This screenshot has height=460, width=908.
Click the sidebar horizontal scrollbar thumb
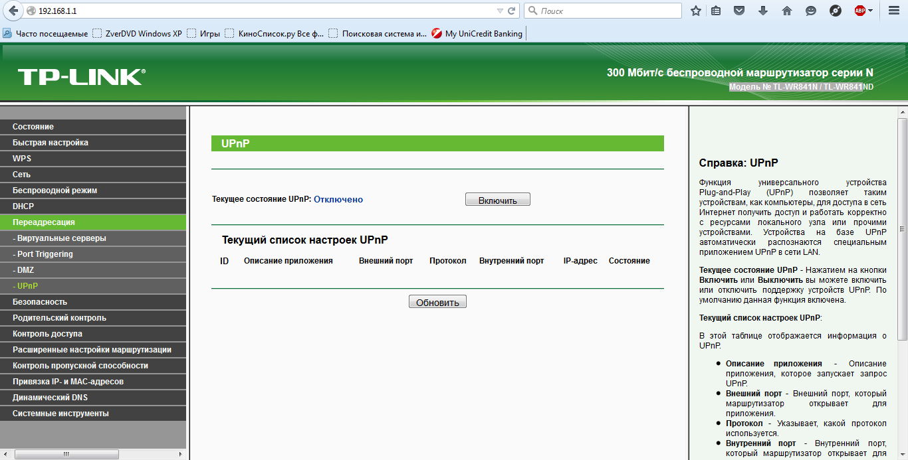coord(66,455)
